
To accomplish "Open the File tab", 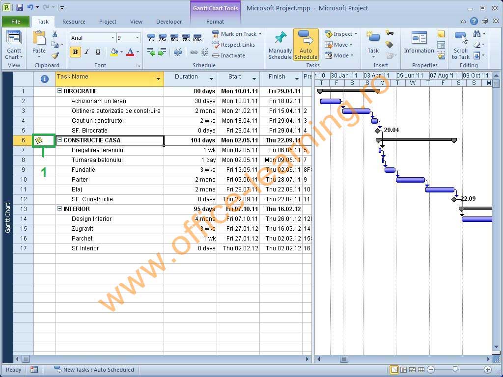I will click(x=16, y=22).
